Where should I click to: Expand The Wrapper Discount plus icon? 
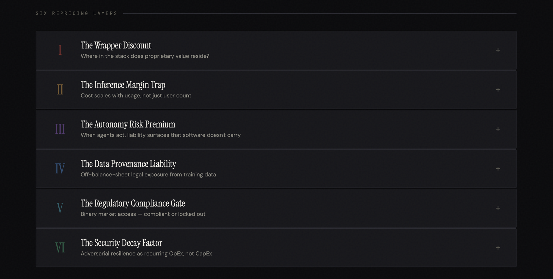pyautogui.click(x=498, y=50)
